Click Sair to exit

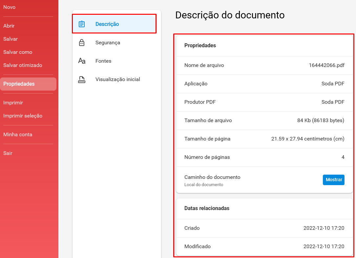[8, 153]
